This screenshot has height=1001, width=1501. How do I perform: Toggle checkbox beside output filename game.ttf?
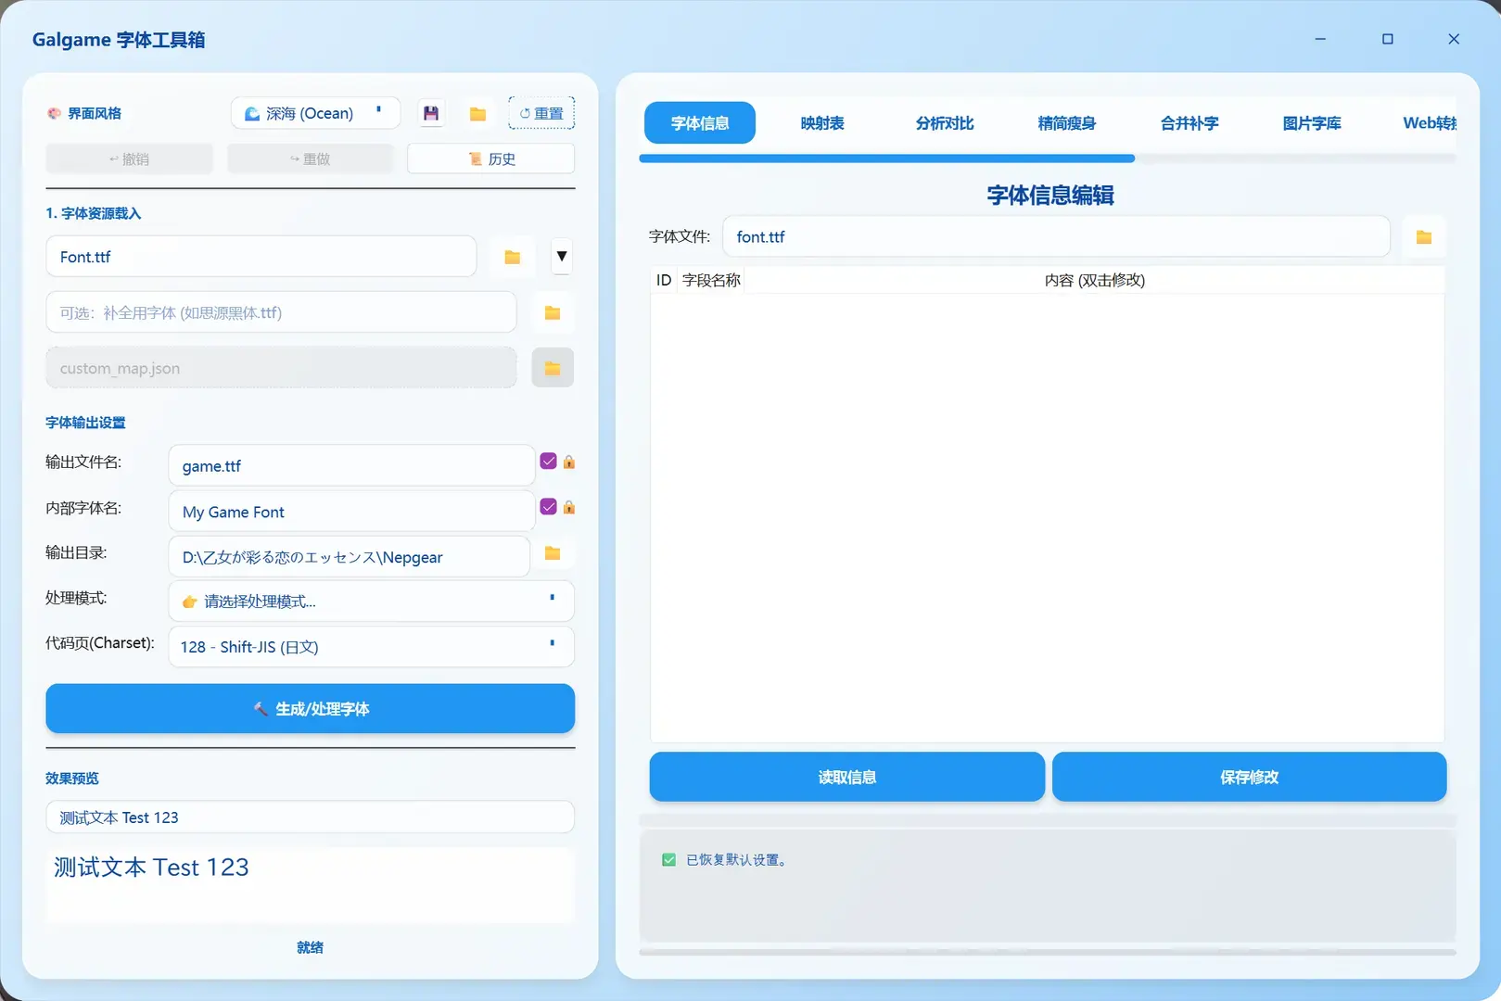(549, 461)
